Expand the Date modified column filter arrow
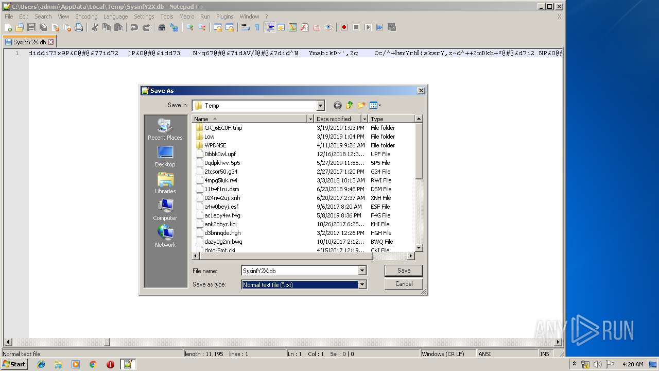This screenshot has width=659, height=371. [365, 119]
